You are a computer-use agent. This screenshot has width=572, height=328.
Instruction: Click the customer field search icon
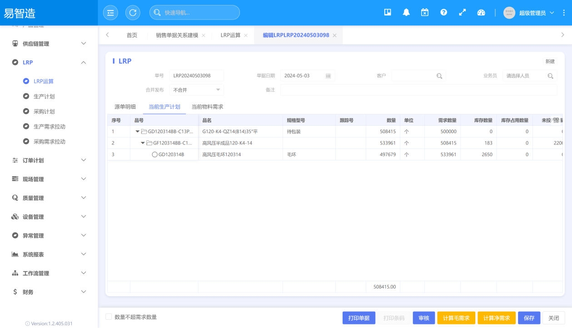439,76
